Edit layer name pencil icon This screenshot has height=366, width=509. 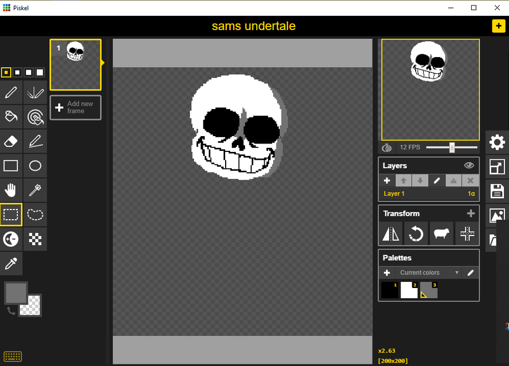(437, 181)
